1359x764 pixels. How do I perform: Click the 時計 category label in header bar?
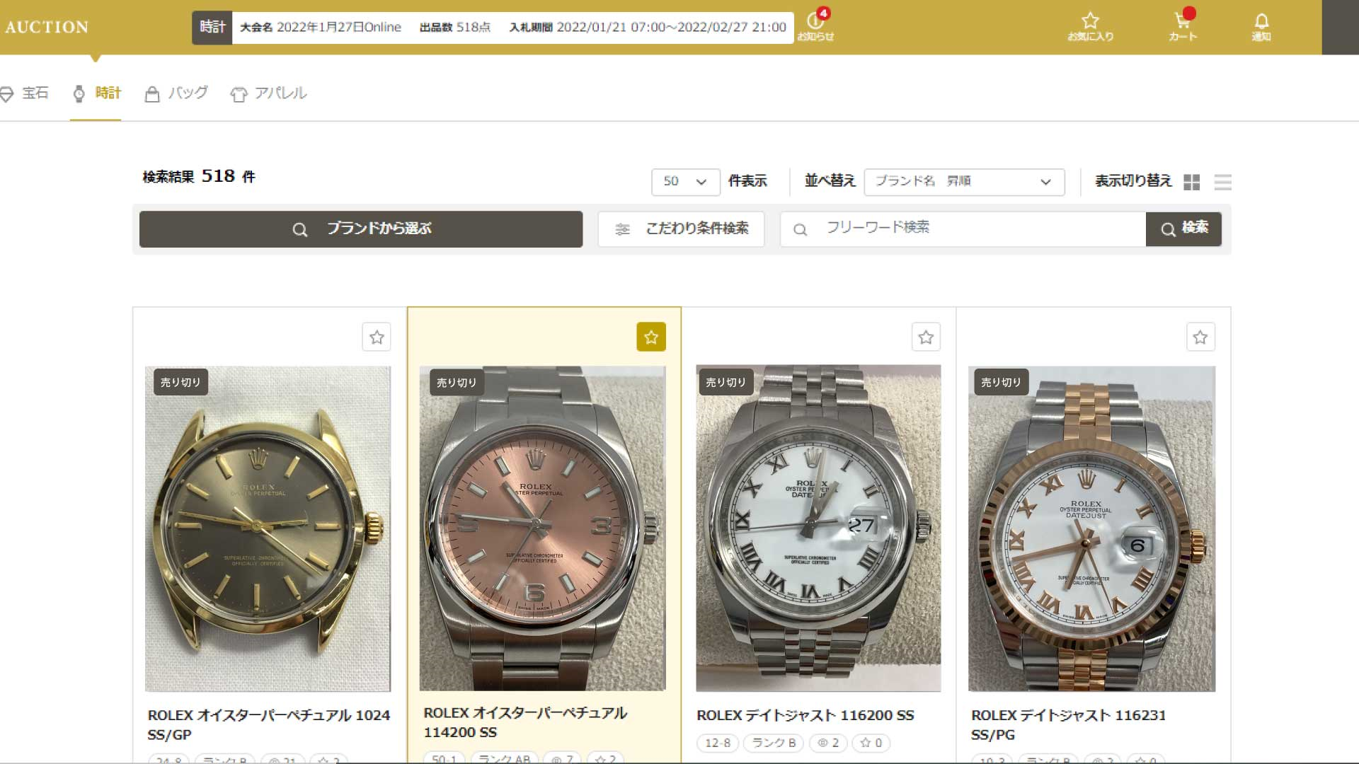pos(212,27)
